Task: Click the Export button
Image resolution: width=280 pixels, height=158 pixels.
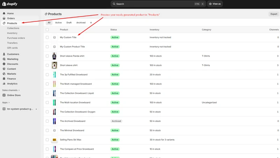Action: tap(274, 14)
